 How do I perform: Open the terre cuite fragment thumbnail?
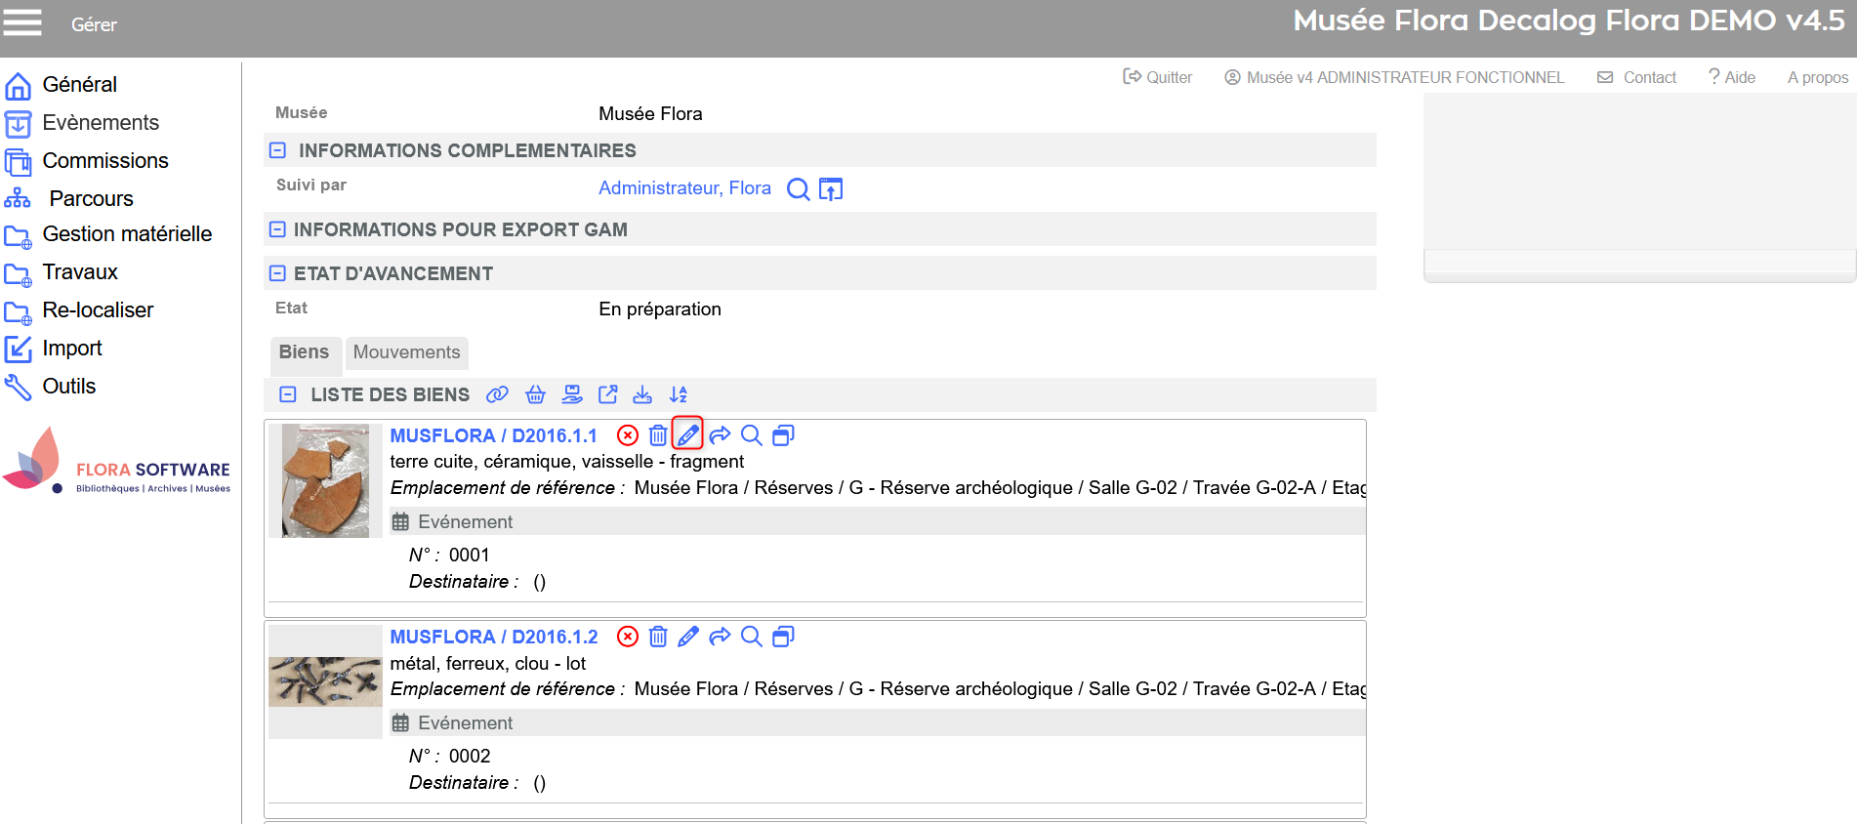[x=325, y=480]
